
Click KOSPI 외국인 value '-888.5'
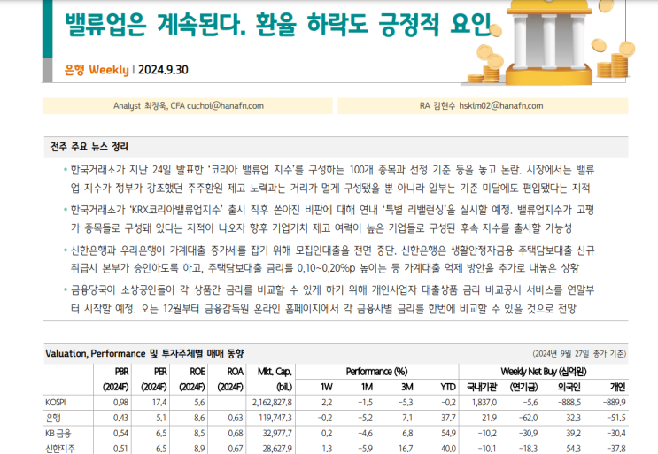point(569,403)
